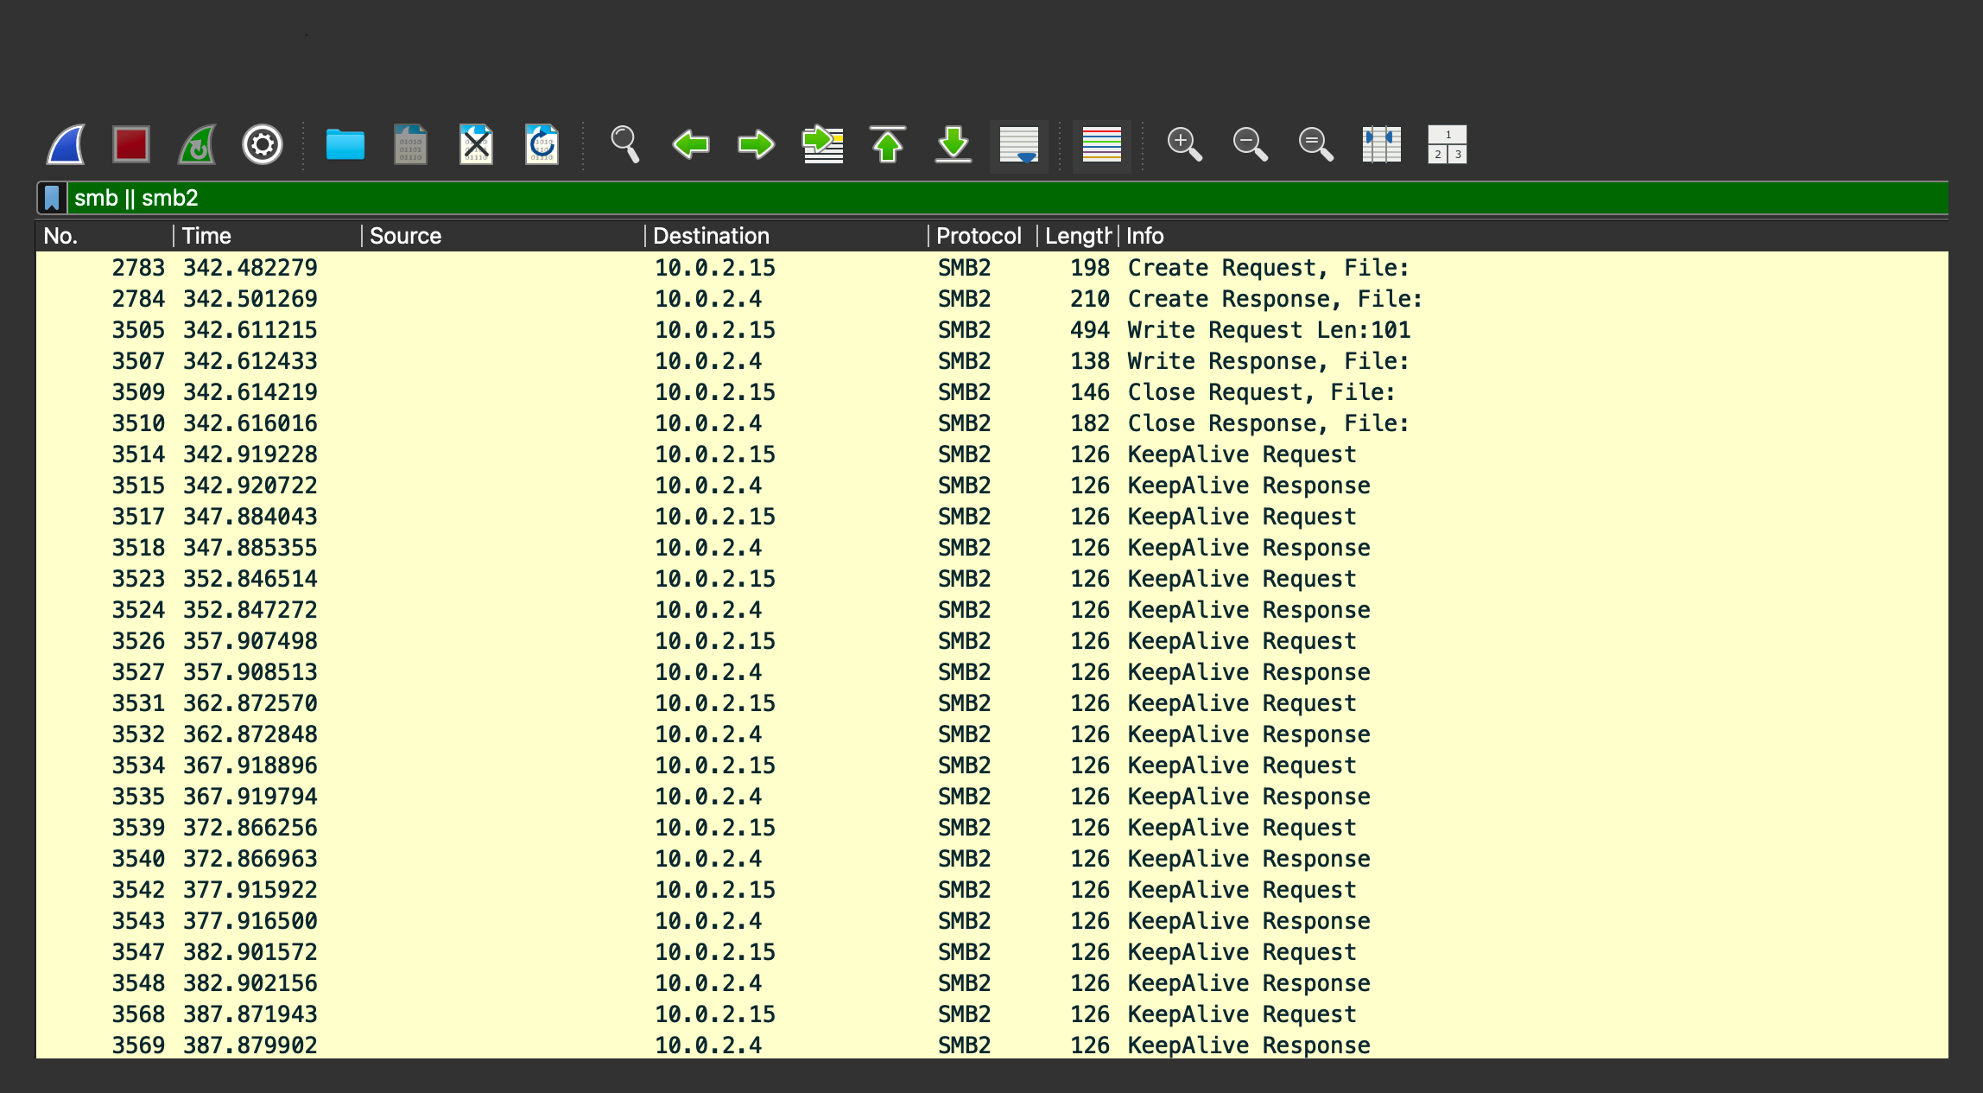The height and width of the screenshot is (1093, 1983).
Task: Select packet 3510 Close Response
Action: click(991, 423)
